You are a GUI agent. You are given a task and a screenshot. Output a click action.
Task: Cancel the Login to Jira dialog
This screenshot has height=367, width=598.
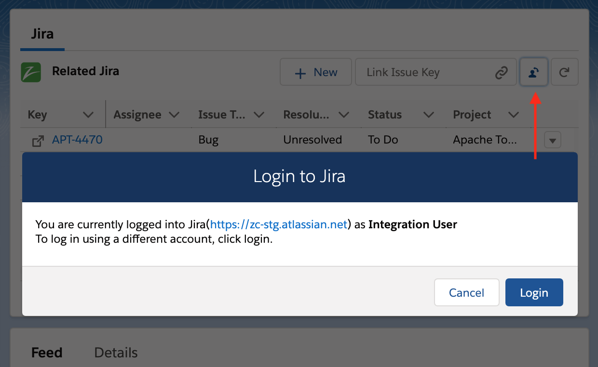466,292
